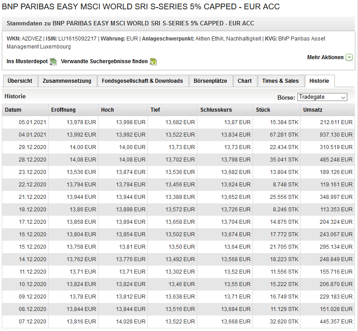Switch to the Übersicht tab
The image size is (358, 331).
pos(20,81)
